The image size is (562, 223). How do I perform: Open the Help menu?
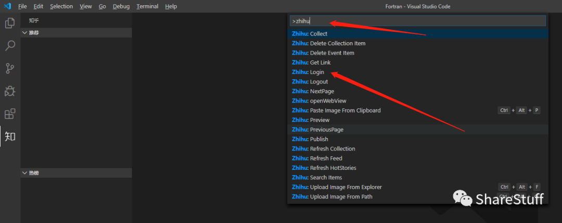pyautogui.click(x=171, y=6)
